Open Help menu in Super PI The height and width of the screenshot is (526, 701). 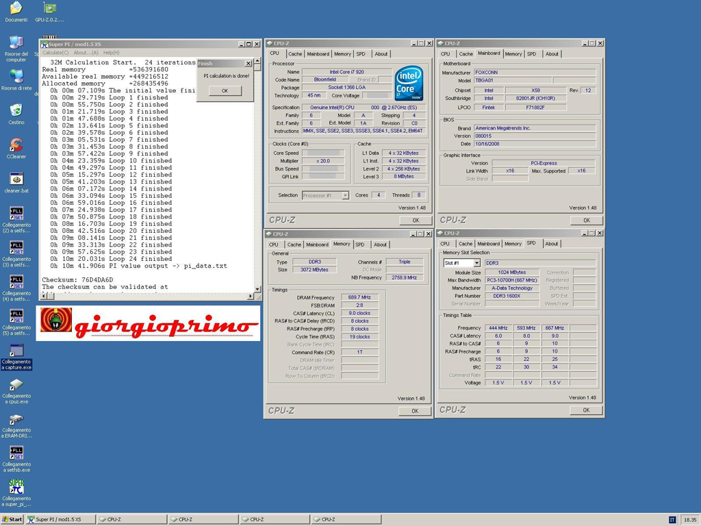[112, 53]
